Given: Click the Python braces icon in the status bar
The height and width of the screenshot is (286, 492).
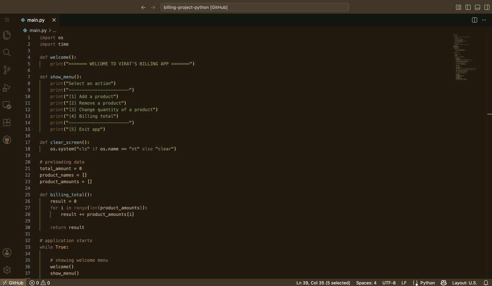Looking at the screenshot, I should [x=415, y=283].
